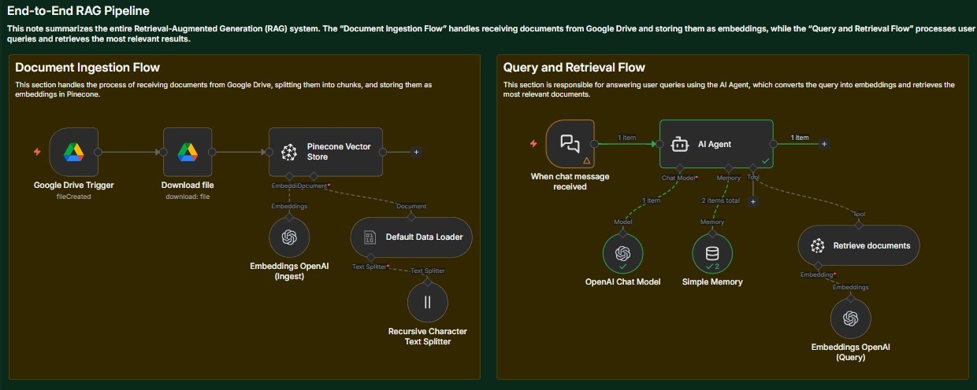Click the Query and Retrieval Flow heading
Screen dimensions: 977x390
click(x=574, y=68)
